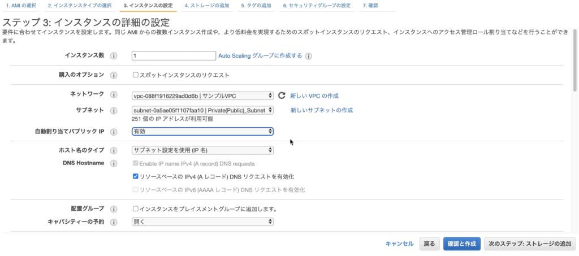This screenshot has width=579, height=256.
Task: Enable the スポットインスタンスのリクエスト checkbox
Action: click(x=136, y=75)
